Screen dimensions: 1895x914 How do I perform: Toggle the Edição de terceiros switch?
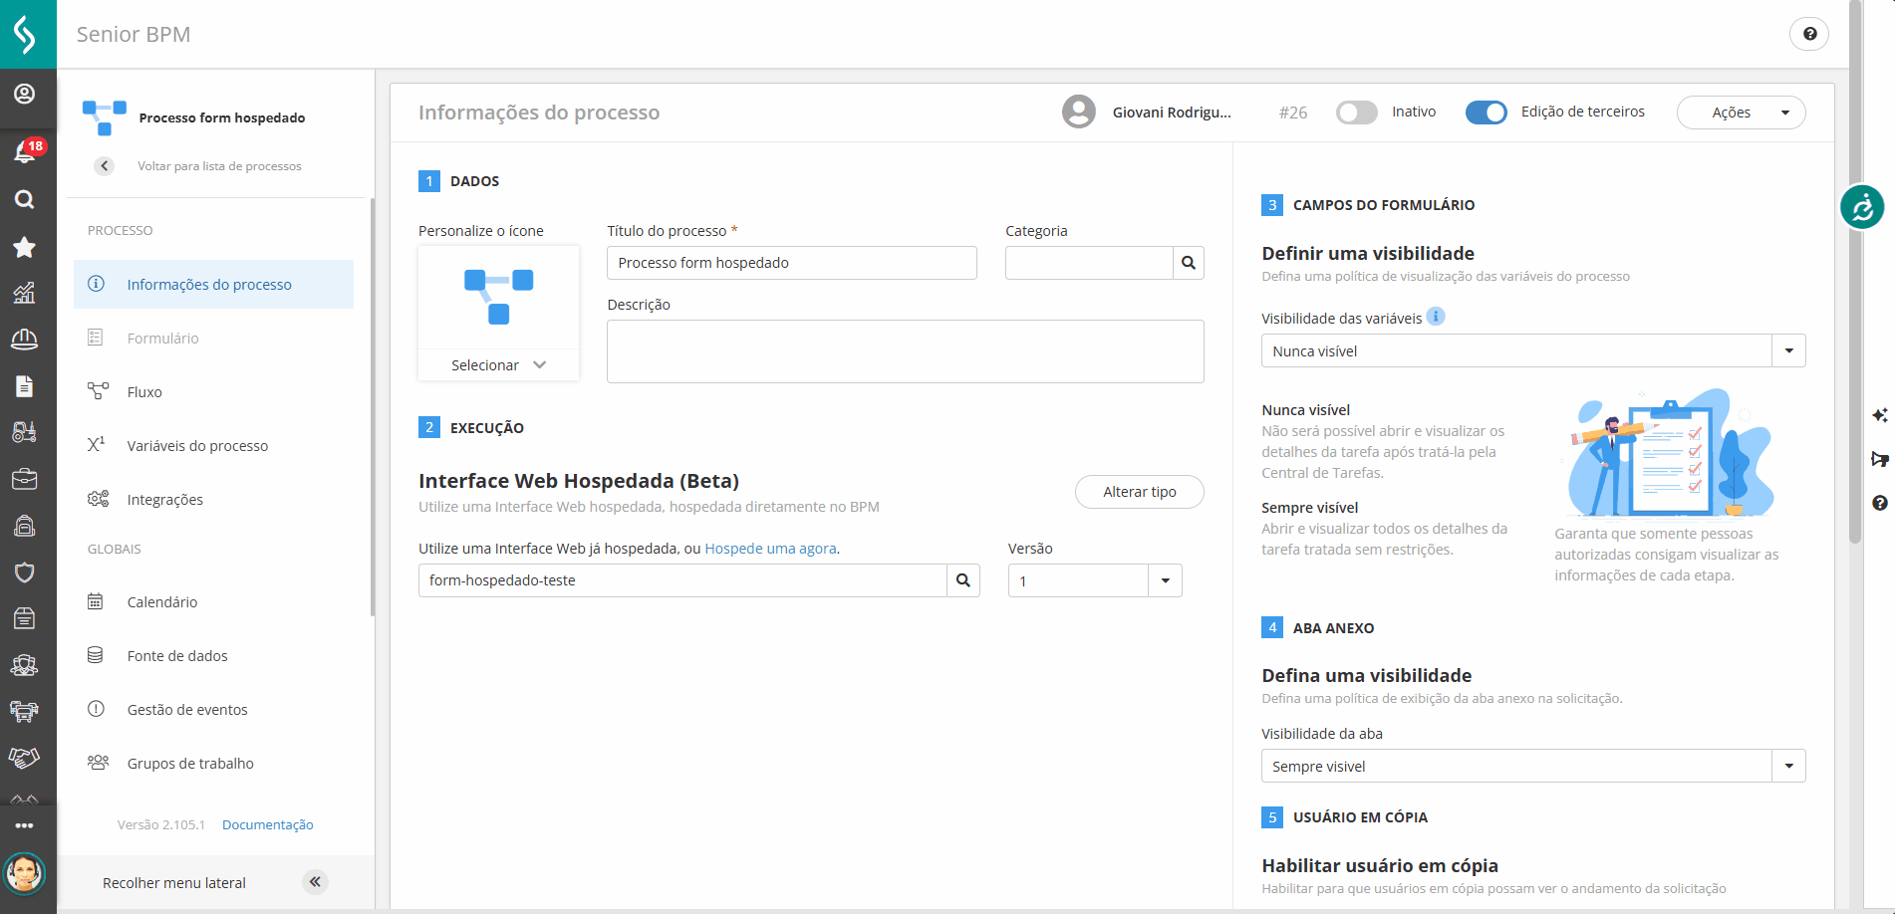[1487, 113]
